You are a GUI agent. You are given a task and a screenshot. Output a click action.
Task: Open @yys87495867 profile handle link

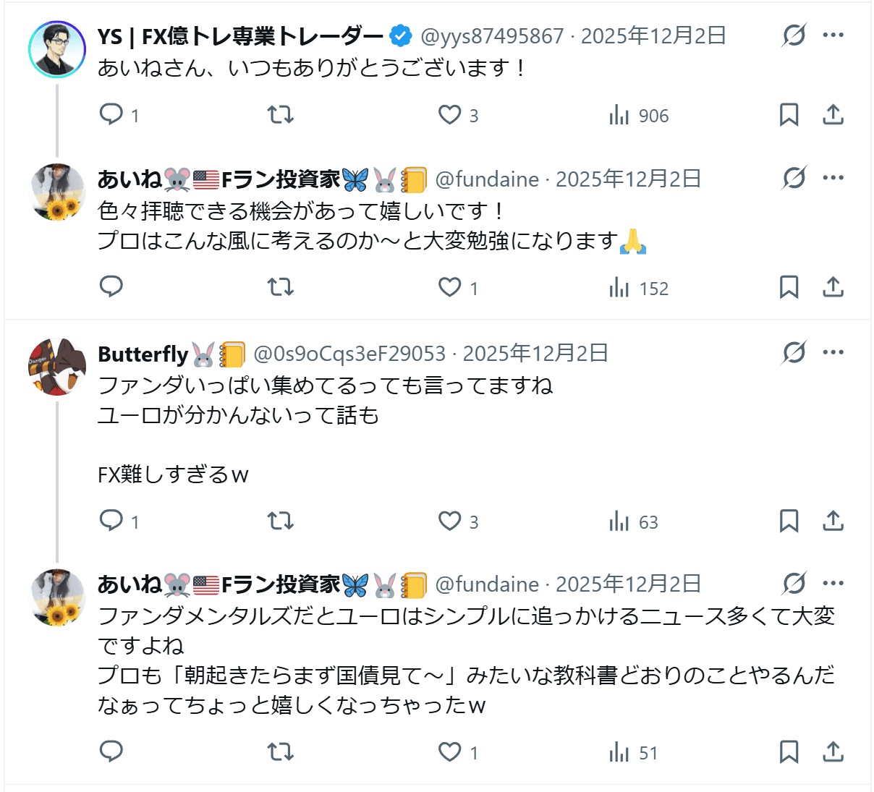pyautogui.click(x=492, y=36)
